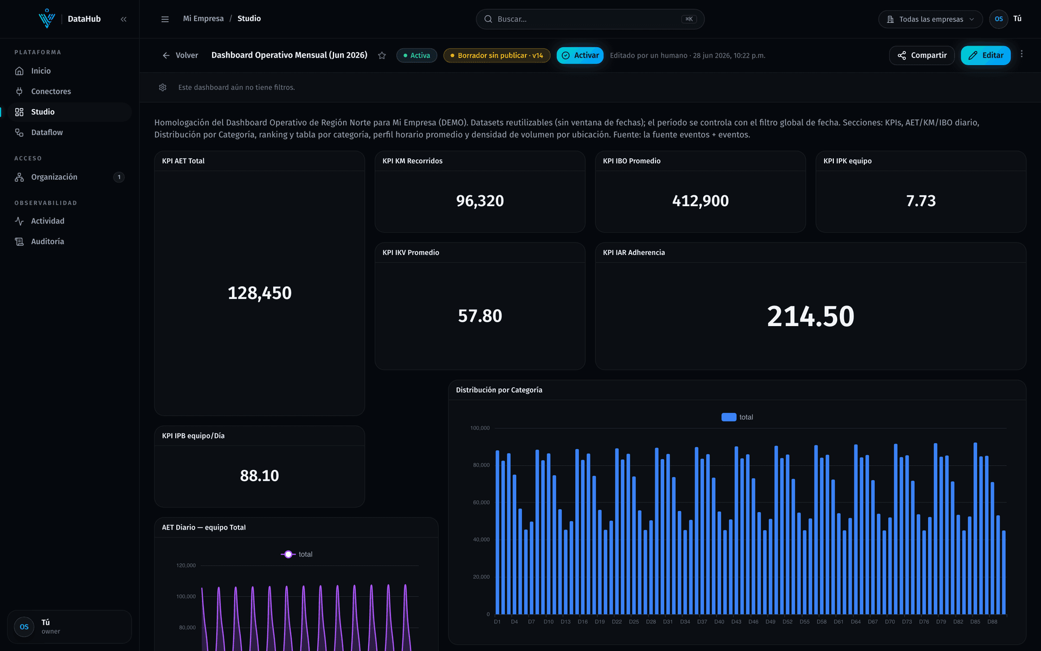Toggle the hamburger menu icon
Screen dimensions: 1041x651
[165, 19]
